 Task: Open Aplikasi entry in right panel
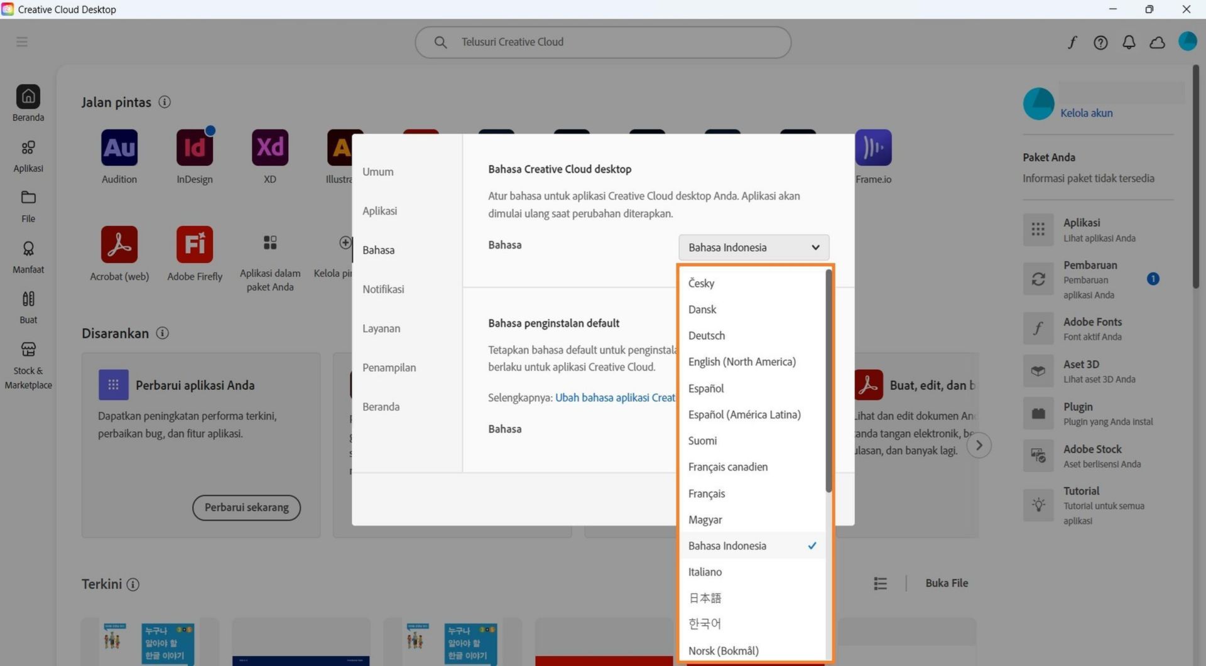[x=1092, y=230]
